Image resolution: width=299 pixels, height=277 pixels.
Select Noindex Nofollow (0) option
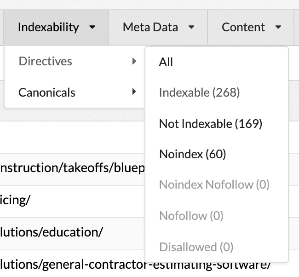214,185
